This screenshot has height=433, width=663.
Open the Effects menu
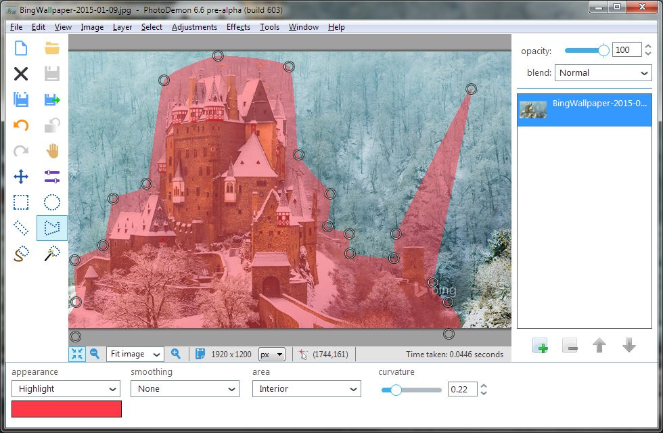click(x=238, y=27)
